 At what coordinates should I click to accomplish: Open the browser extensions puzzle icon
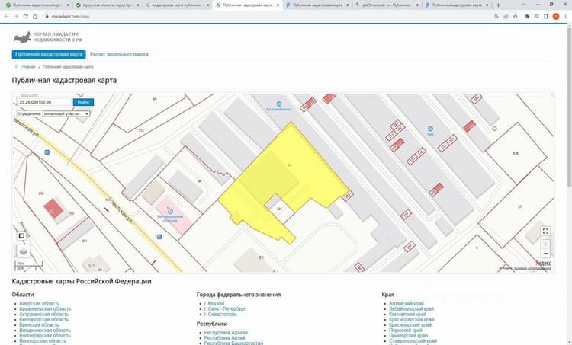coord(527,17)
